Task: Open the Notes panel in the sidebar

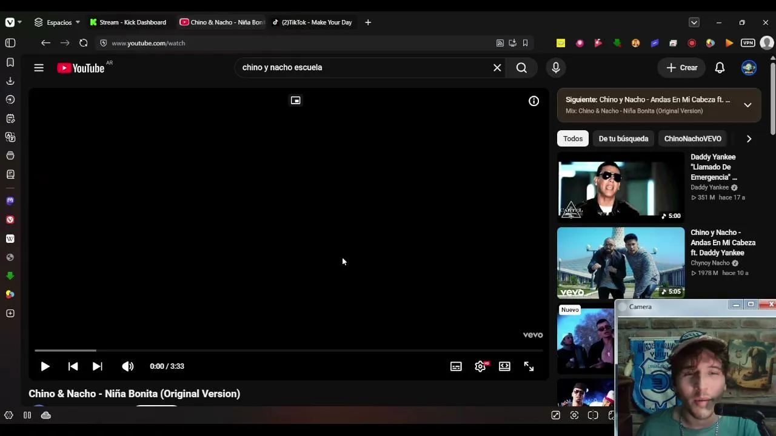Action: click(x=10, y=118)
